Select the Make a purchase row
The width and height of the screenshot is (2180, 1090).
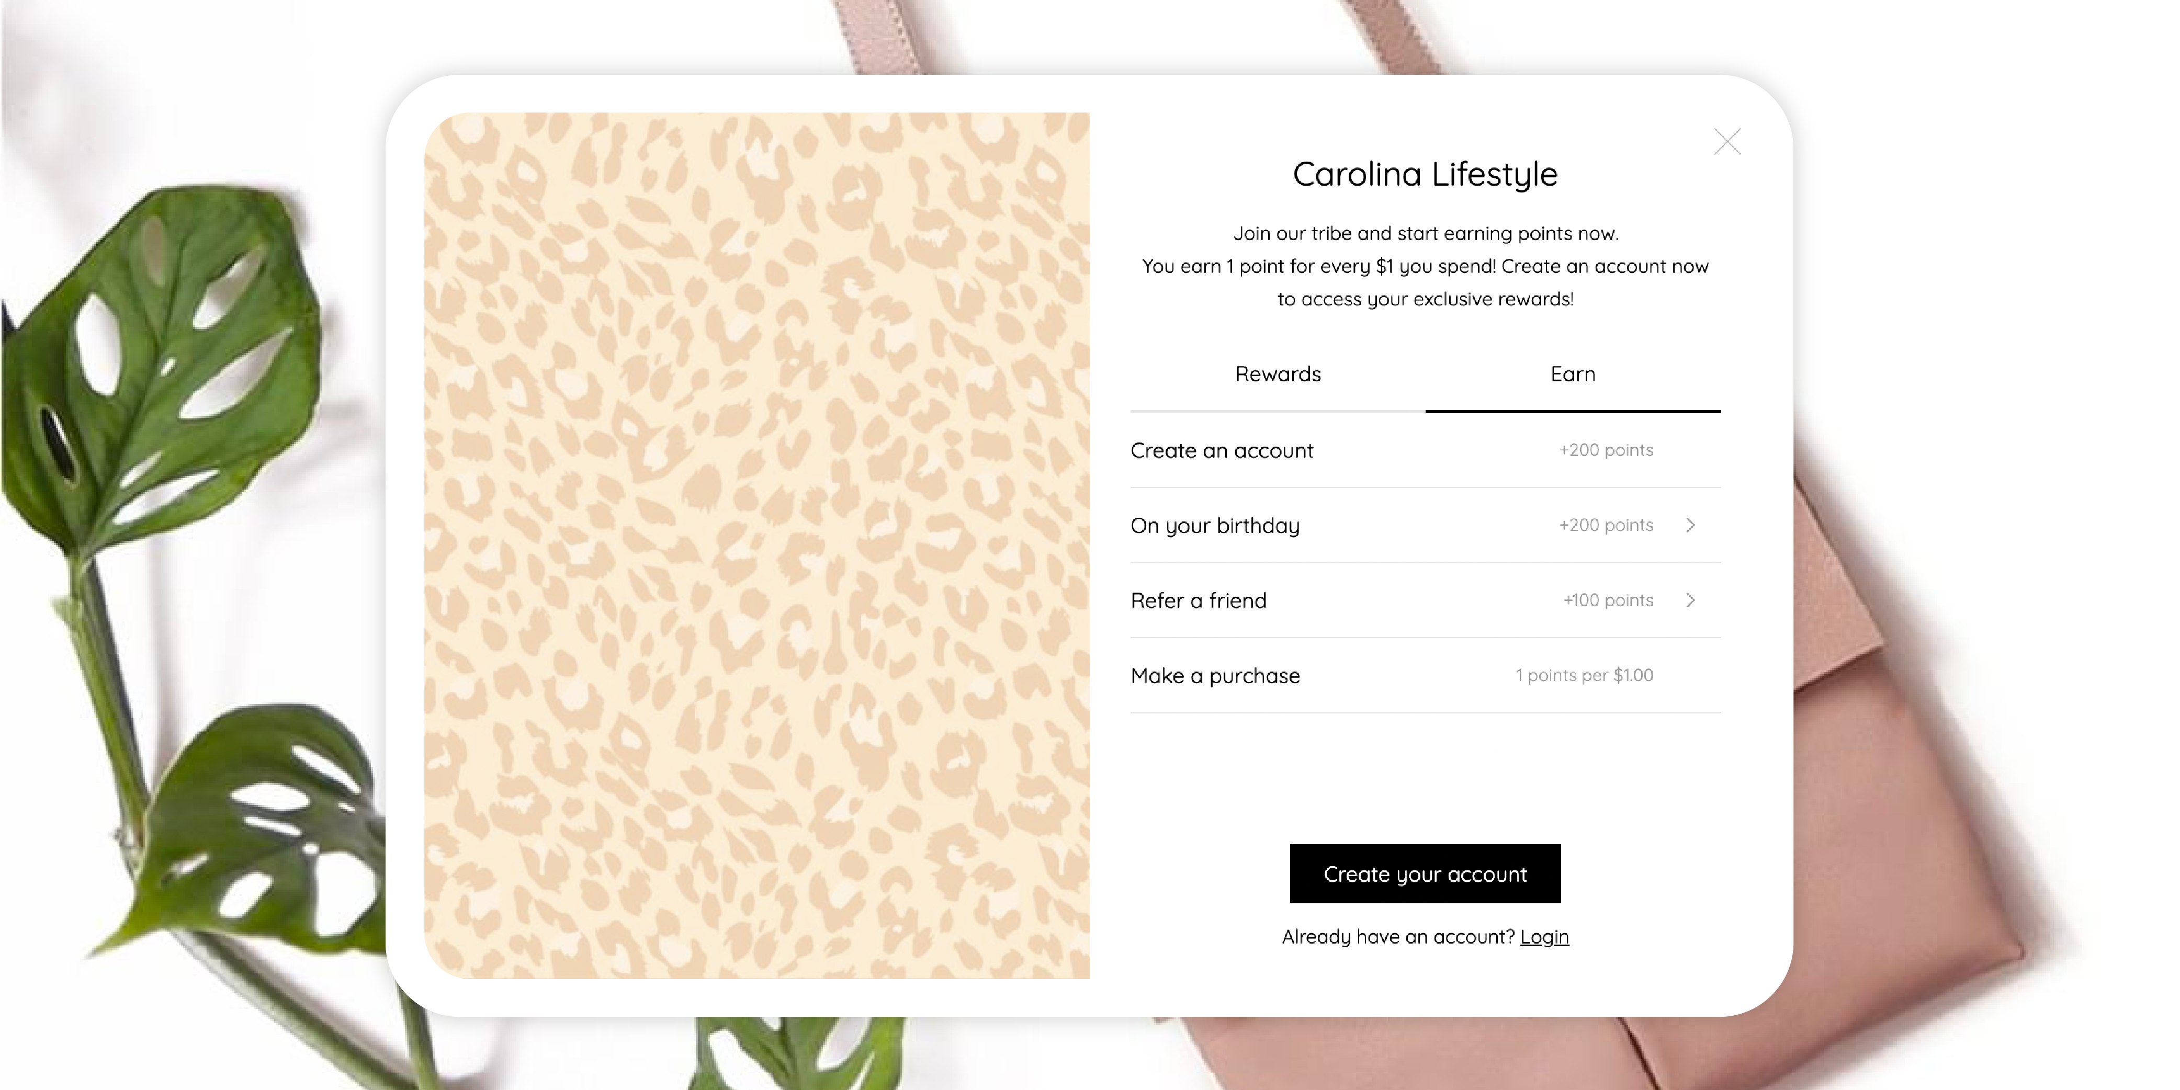(1425, 675)
